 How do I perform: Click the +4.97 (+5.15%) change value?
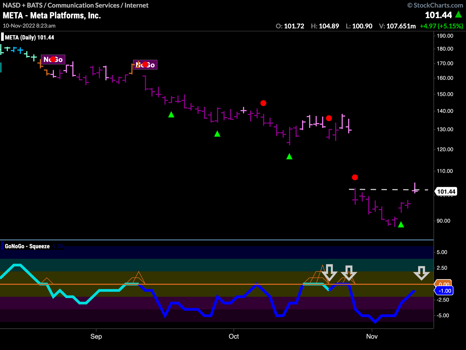(441, 26)
